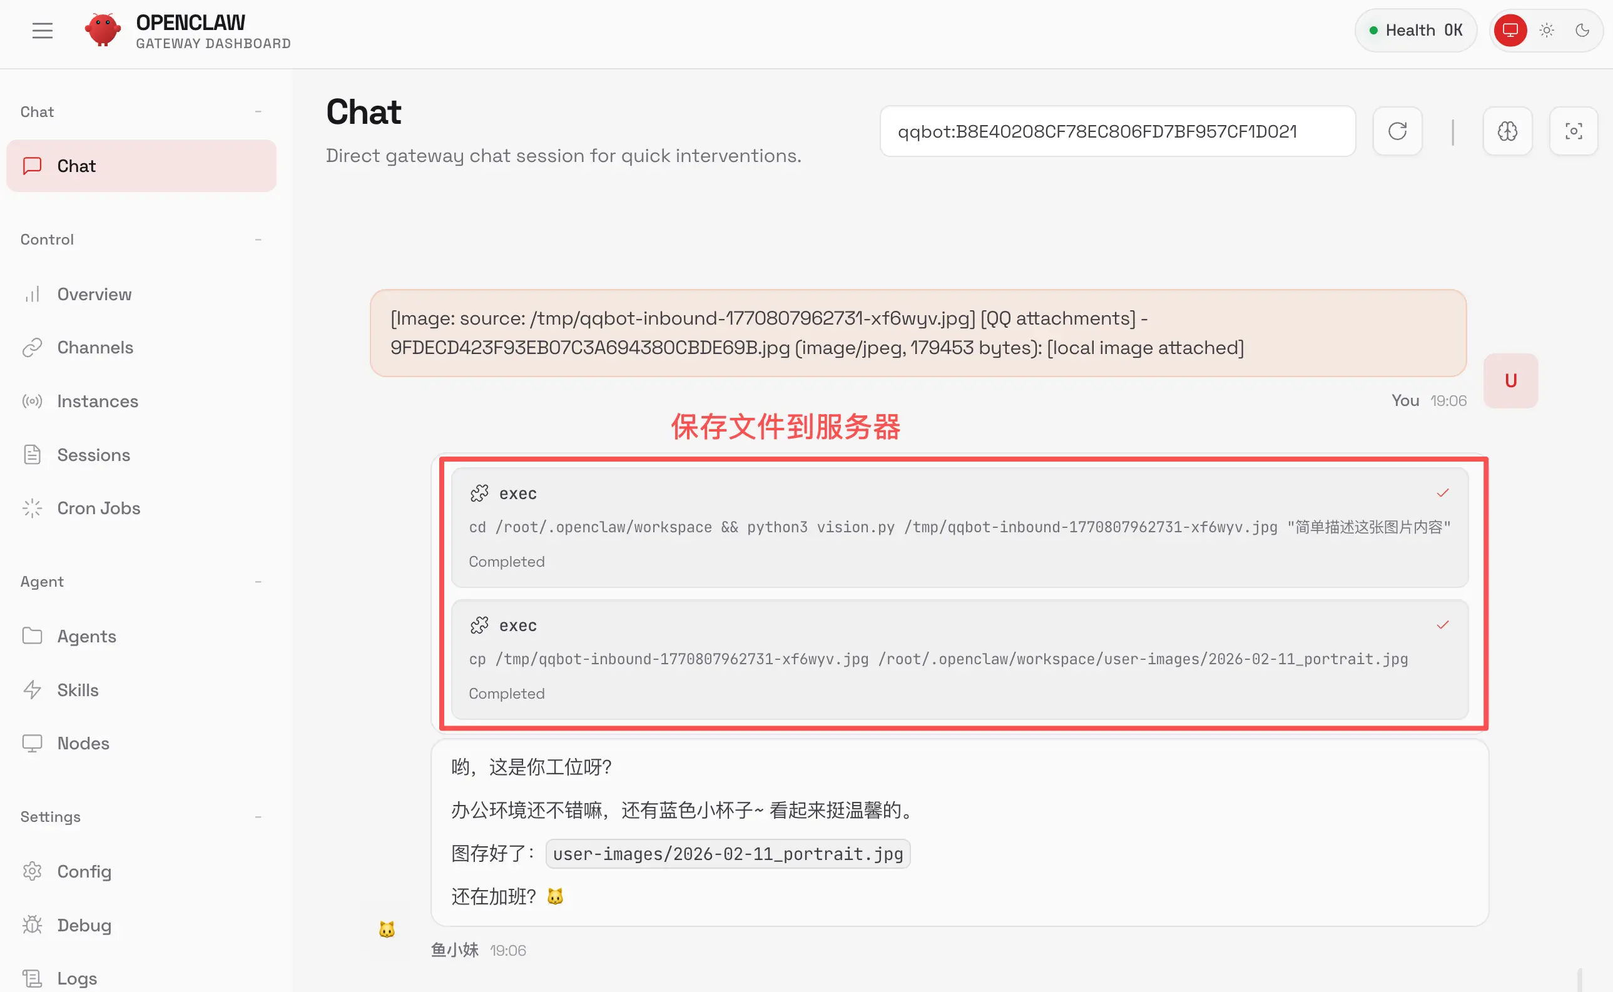Select the dark theme moon icon
The height and width of the screenshot is (992, 1613).
coord(1582,30)
